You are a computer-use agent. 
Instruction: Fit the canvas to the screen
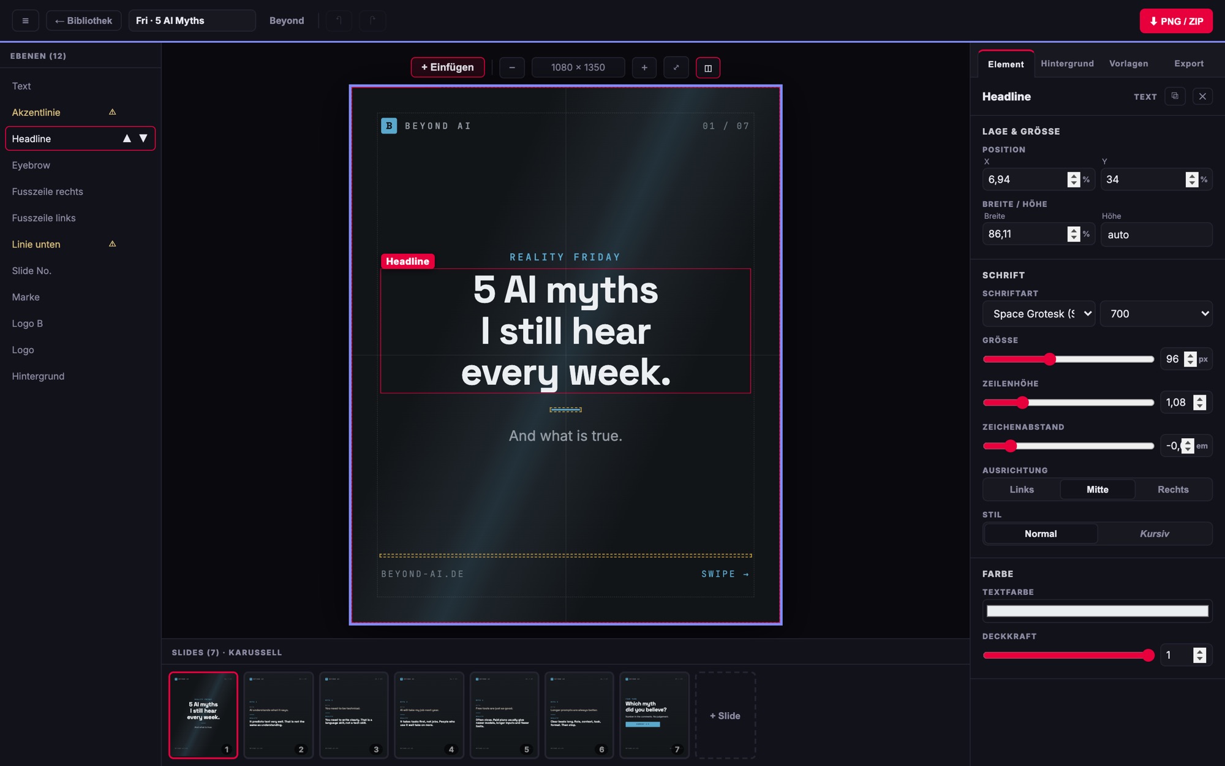tap(676, 67)
